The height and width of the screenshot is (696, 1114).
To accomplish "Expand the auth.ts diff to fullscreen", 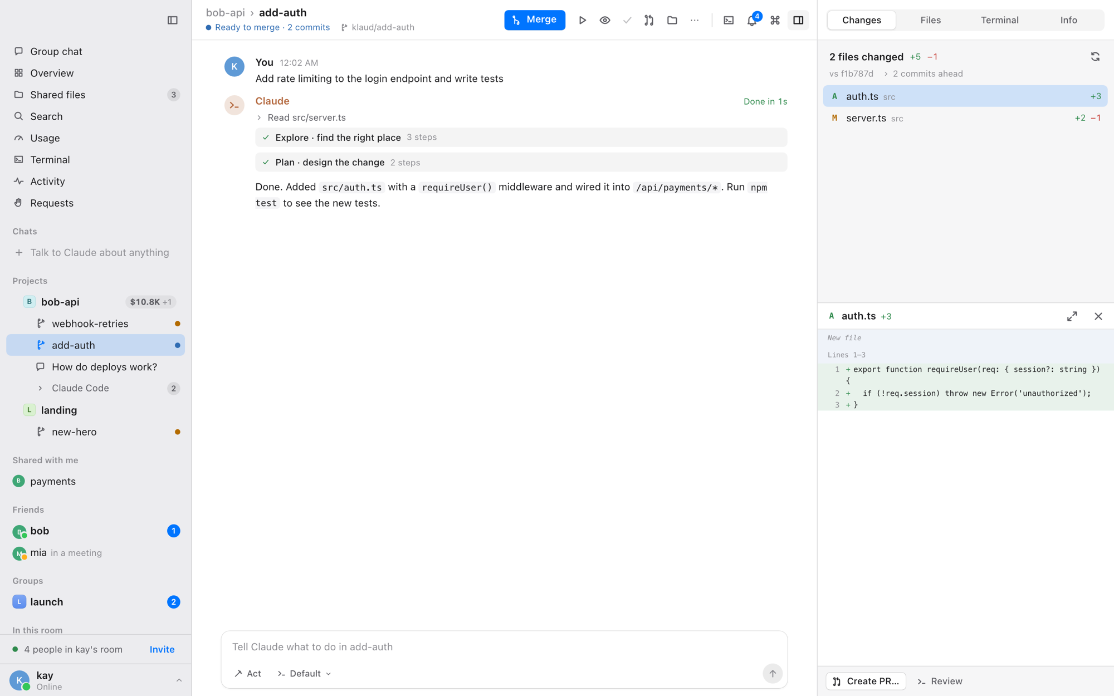I will 1072,316.
